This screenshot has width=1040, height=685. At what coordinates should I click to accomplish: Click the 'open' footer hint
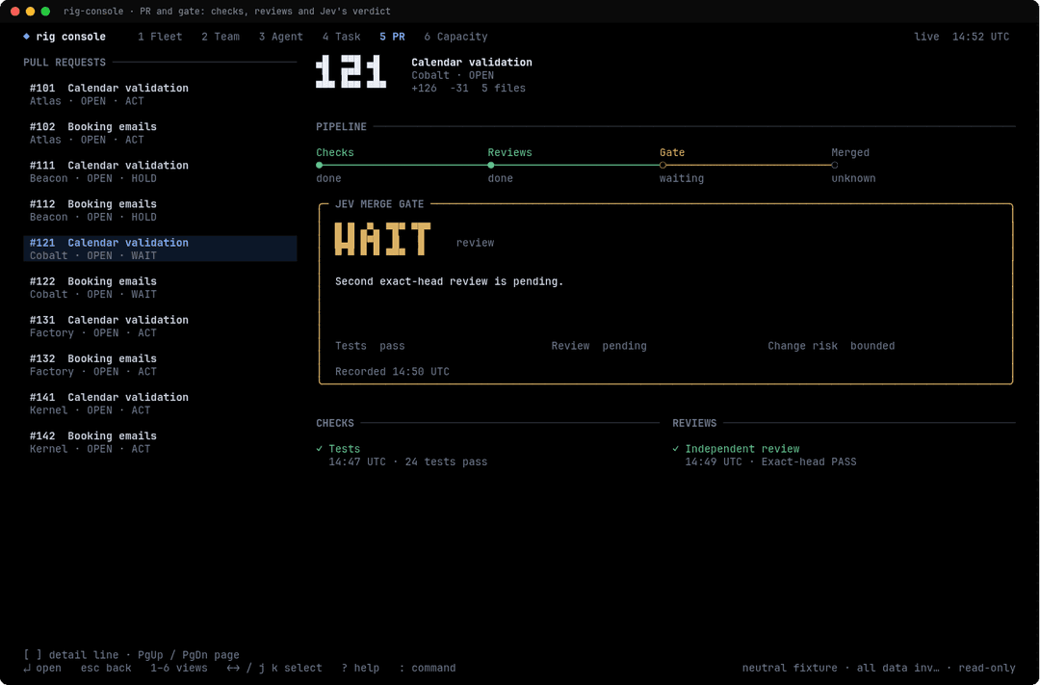(x=41, y=668)
